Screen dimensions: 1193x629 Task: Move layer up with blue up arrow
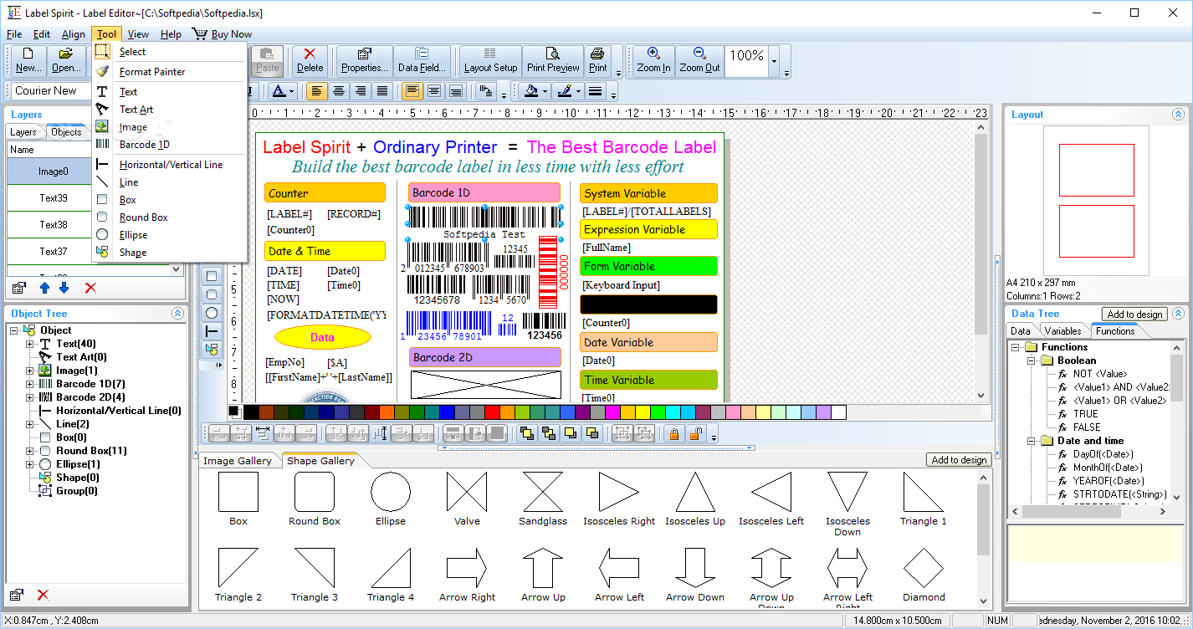pos(45,288)
